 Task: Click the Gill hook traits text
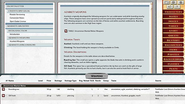(x=126, y=96)
